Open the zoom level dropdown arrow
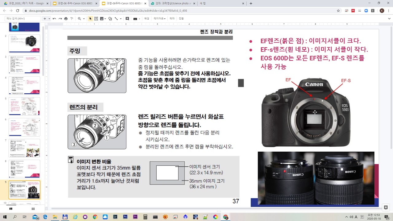This screenshot has width=393, height=221. point(84,19)
